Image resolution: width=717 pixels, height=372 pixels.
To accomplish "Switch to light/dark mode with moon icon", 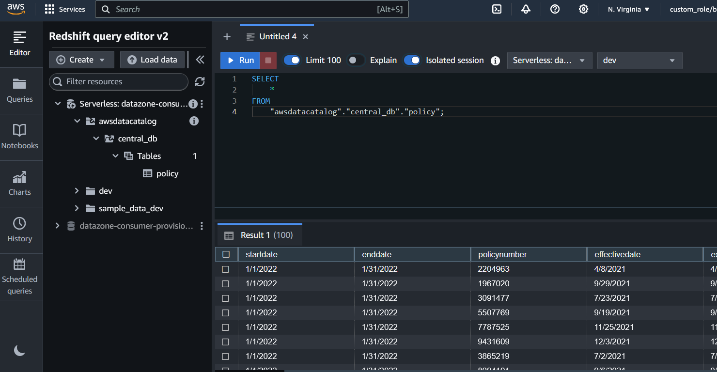I will [20, 350].
